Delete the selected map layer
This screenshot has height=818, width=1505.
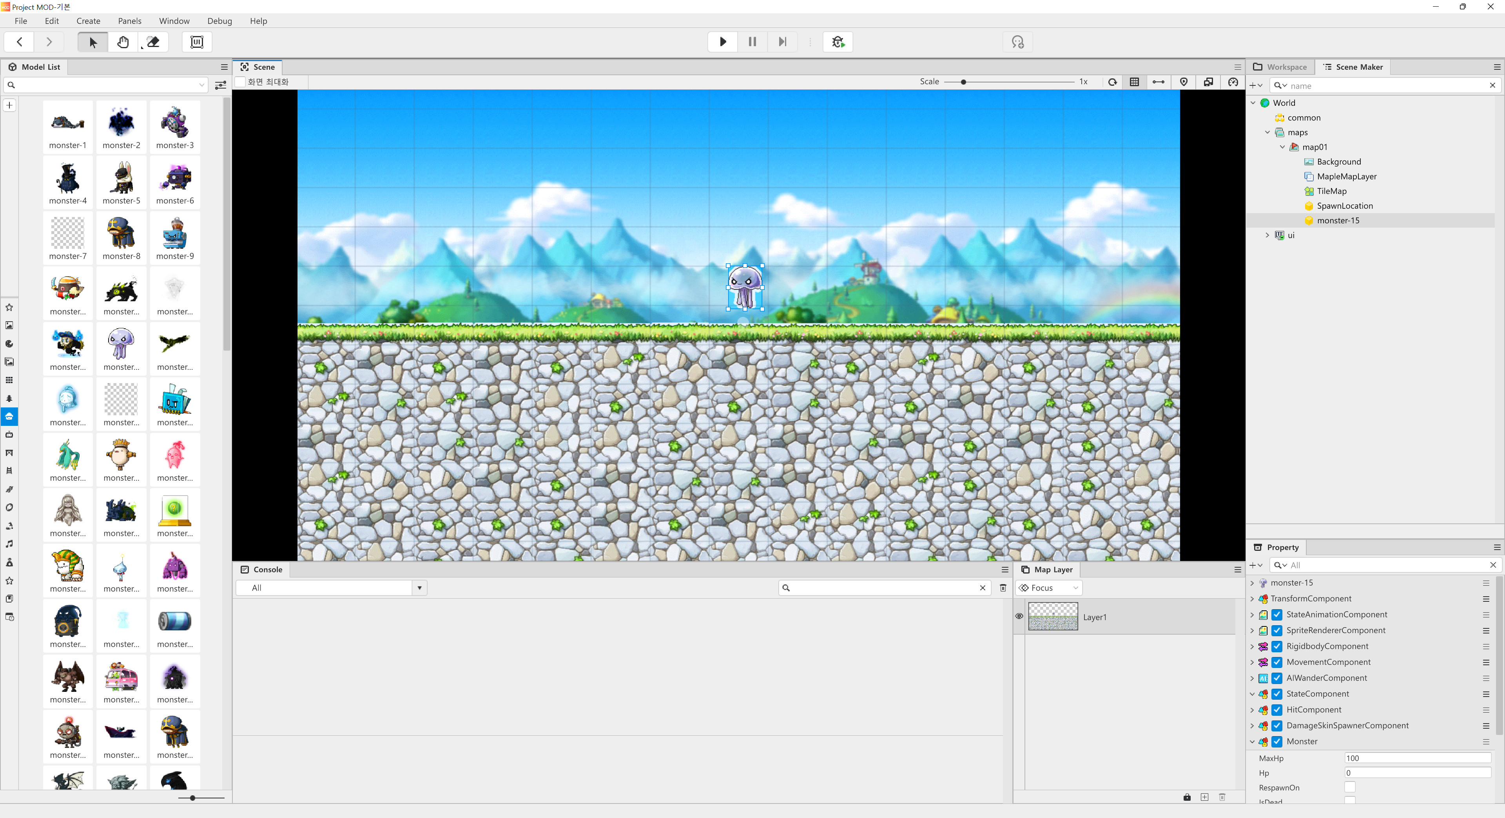point(1222,797)
